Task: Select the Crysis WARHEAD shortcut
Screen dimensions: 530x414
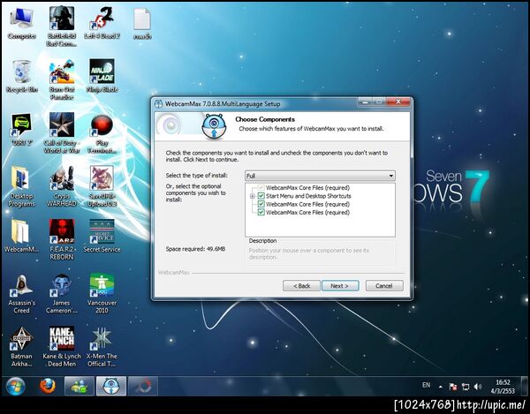Action: 62,186
